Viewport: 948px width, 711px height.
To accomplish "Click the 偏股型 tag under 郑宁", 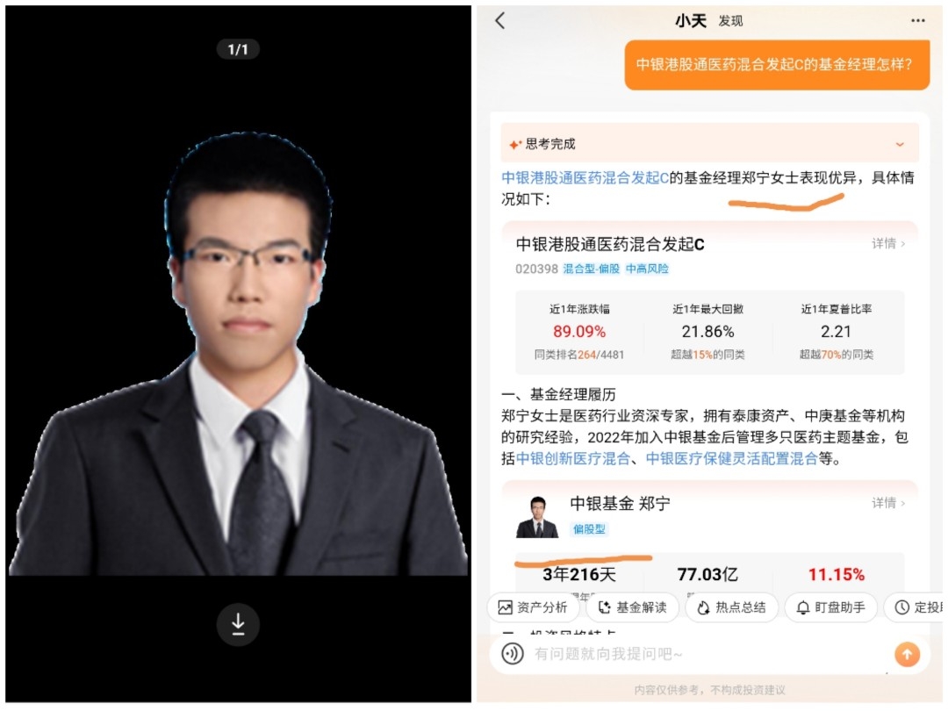I will coord(590,529).
